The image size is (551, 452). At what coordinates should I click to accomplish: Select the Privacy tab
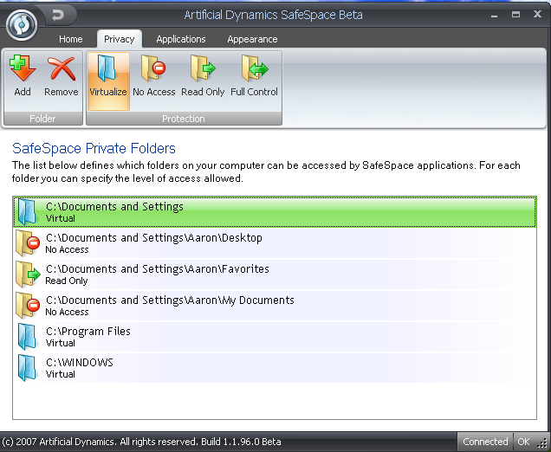coord(120,39)
